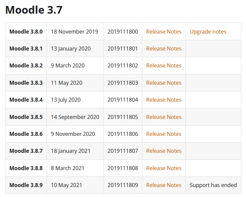Image resolution: width=246 pixels, height=197 pixels.
Task: Open Release Notes for Moodle 3.8.4
Action: point(164,100)
